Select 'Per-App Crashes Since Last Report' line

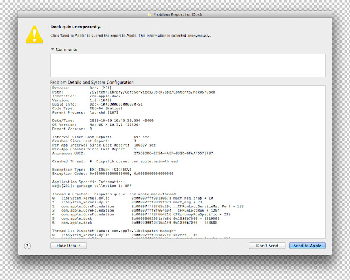point(94,149)
